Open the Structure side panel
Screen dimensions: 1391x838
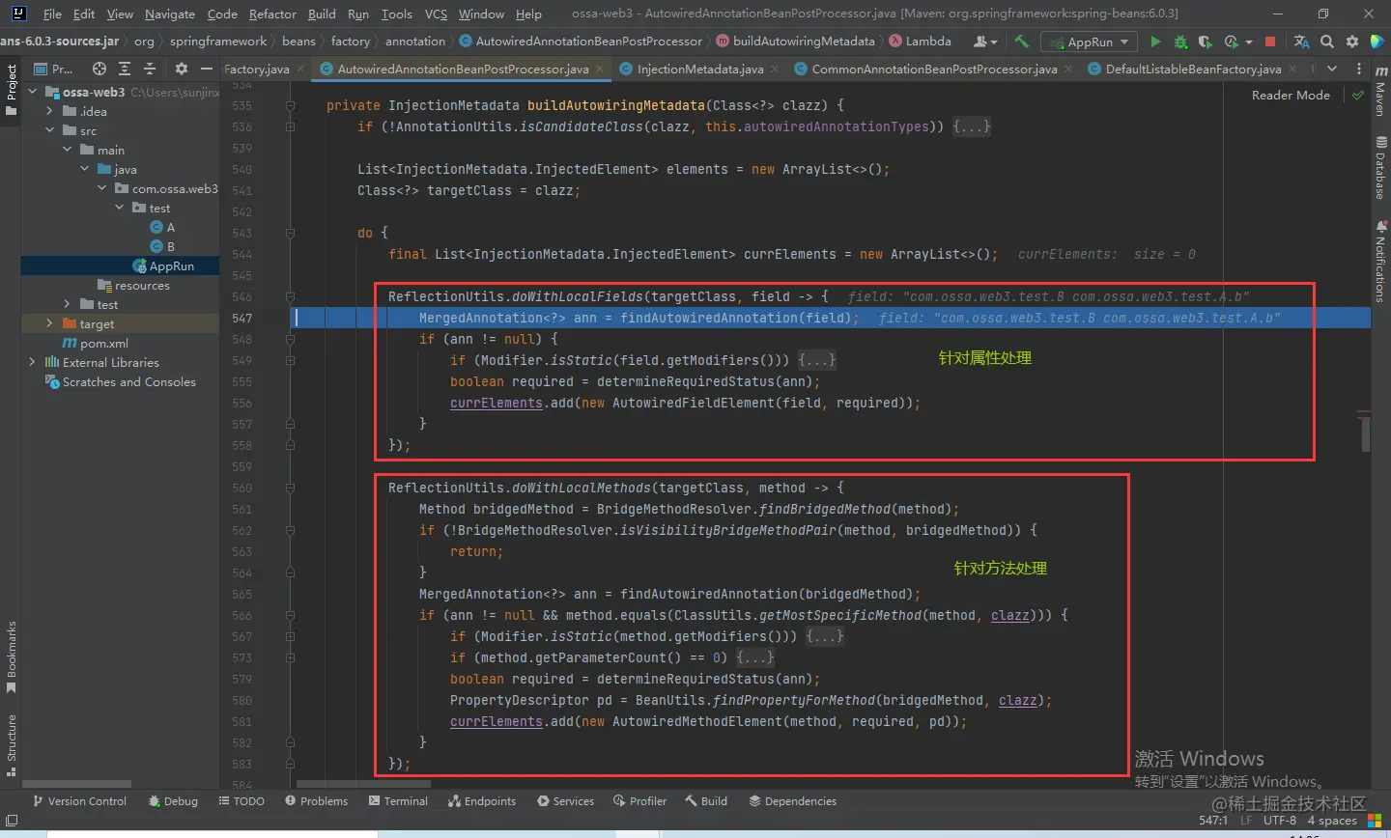tap(11, 745)
